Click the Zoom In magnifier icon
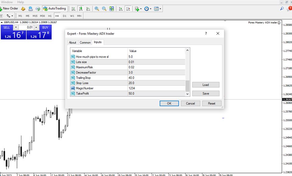292x176 pixels. click(x=97, y=9)
